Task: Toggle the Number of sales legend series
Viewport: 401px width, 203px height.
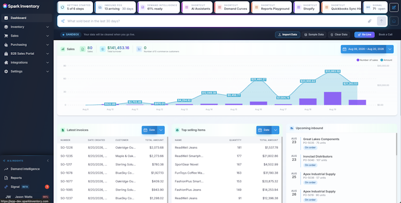Action: (367, 60)
